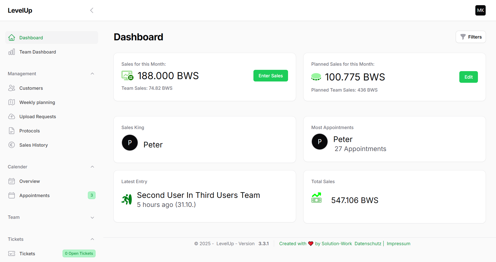Viewport: 496px width, 262px height.
Task: Expand the Team section
Action: pyautogui.click(x=92, y=218)
